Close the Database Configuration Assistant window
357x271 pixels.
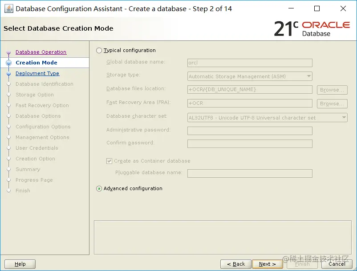pos(343,8)
